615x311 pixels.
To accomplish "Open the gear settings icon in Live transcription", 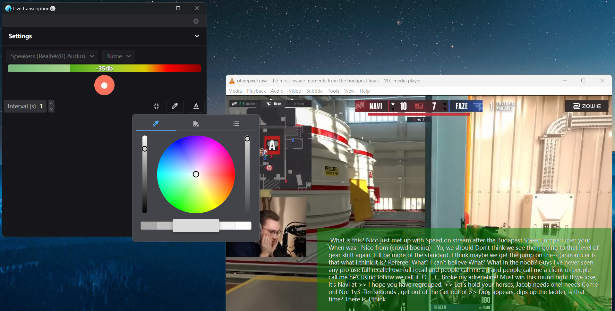I will click(196, 21).
